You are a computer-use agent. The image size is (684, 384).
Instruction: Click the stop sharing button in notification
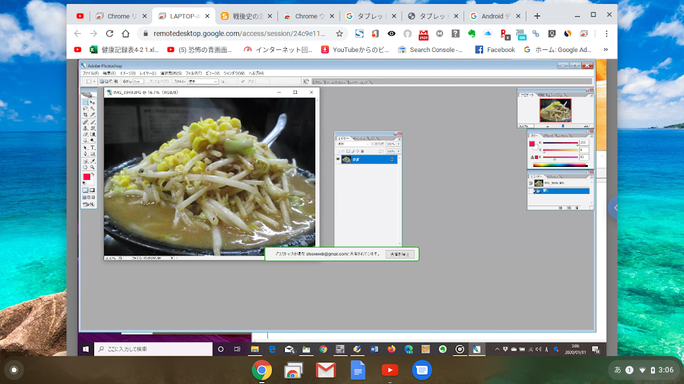coord(400,254)
